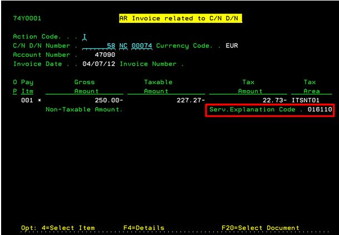Click the F4=Details function key label
The image size is (339, 235).
144,228
